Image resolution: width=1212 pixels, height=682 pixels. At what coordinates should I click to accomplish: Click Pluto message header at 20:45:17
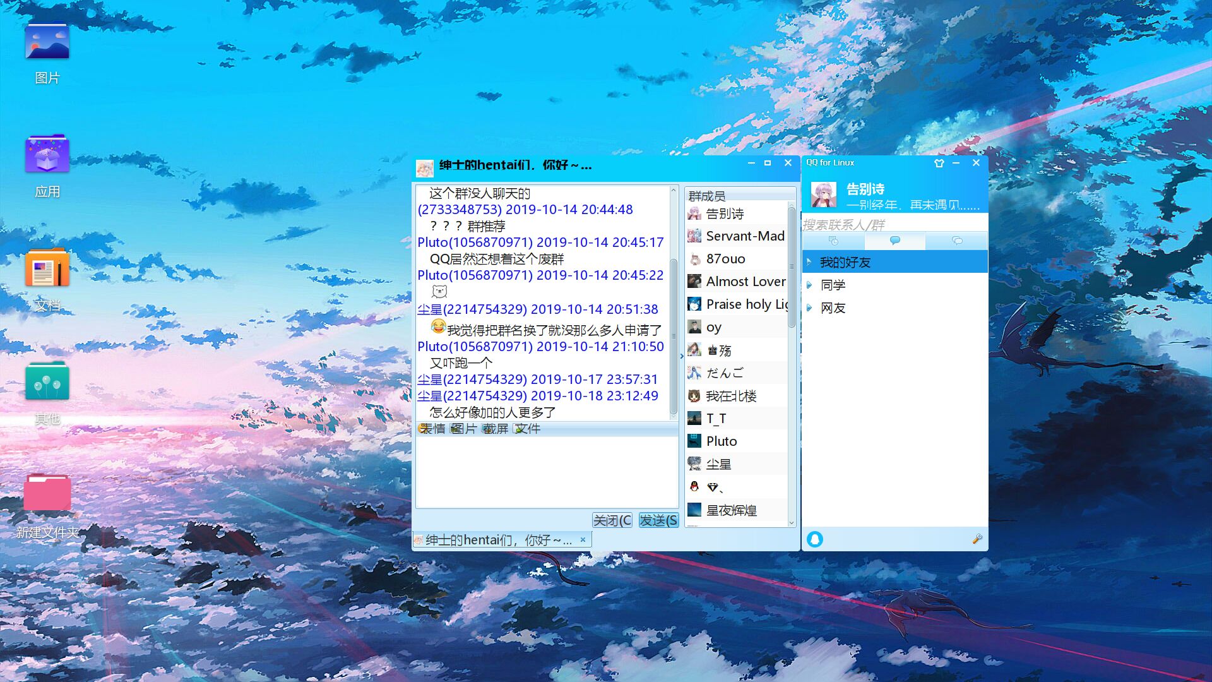click(x=540, y=242)
